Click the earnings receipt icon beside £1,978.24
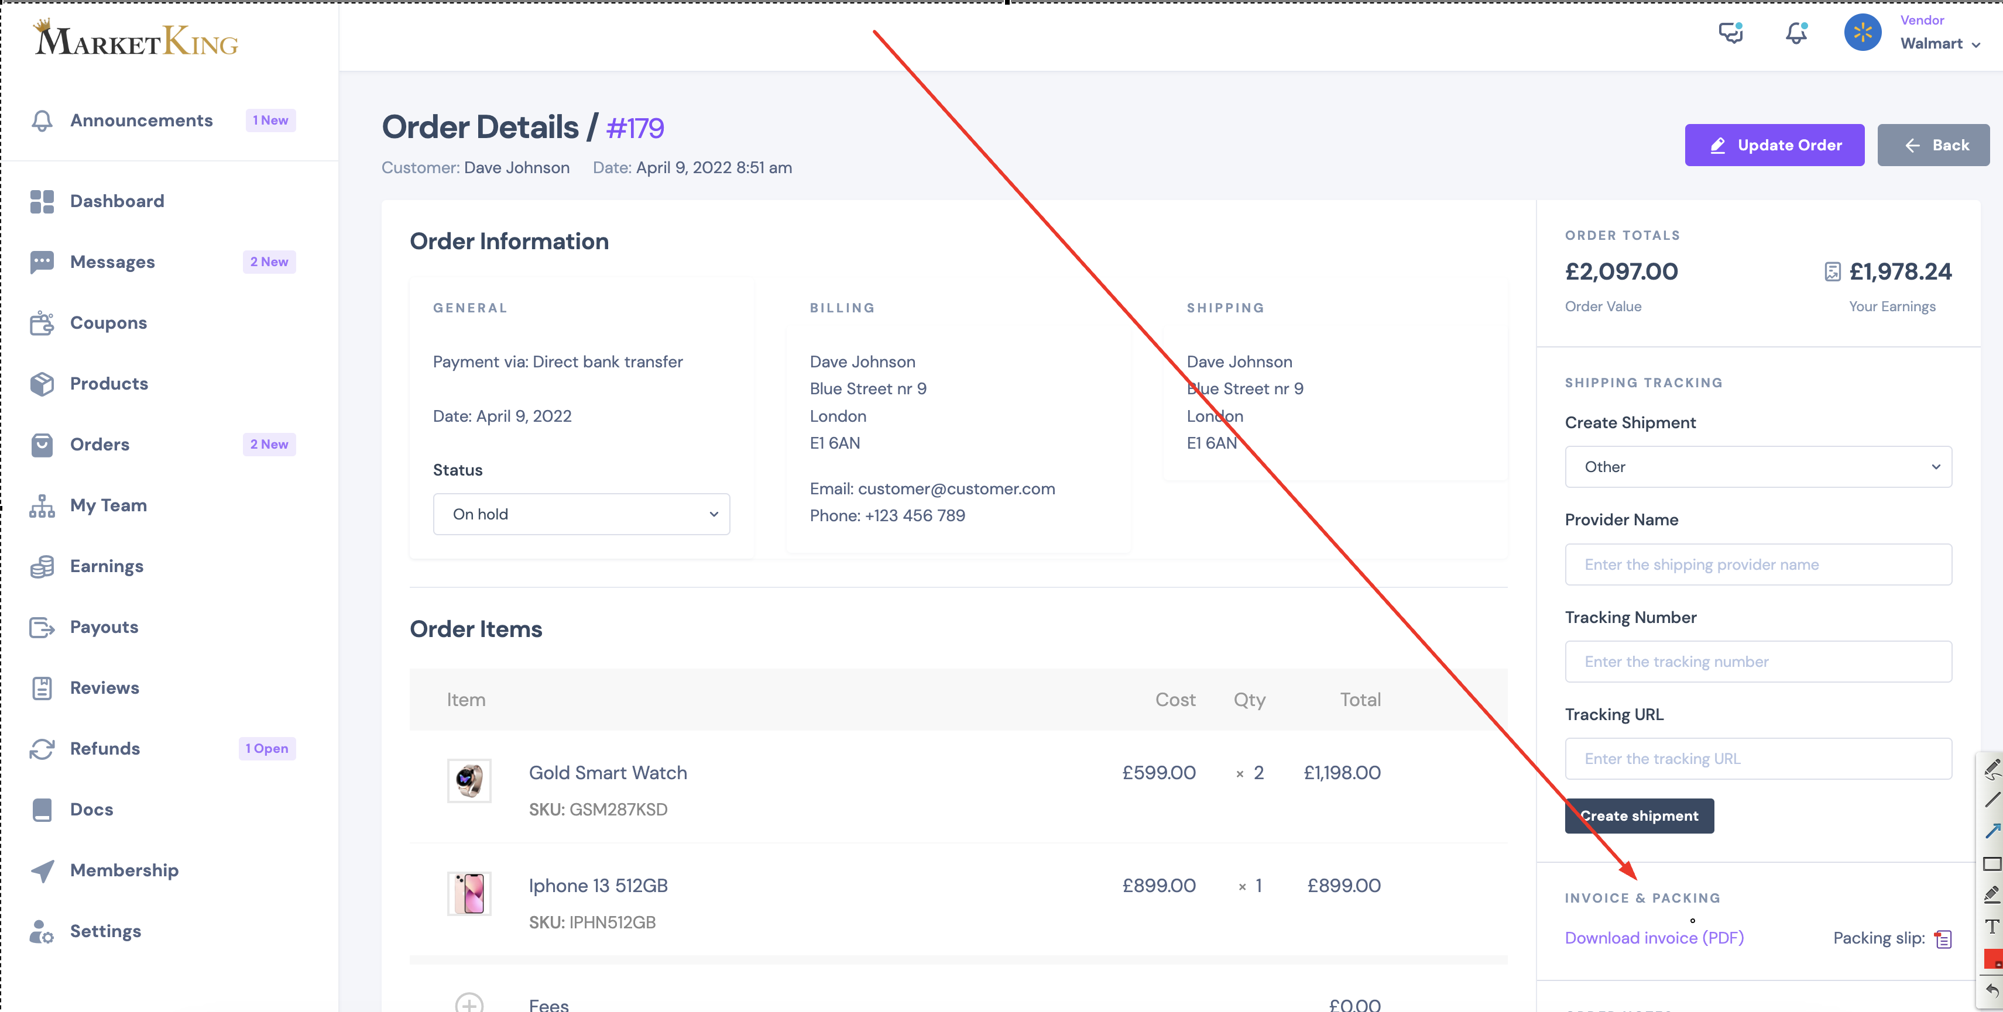Image resolution: width=2003 pixels, height=1012 pixels. (1833, 271)
